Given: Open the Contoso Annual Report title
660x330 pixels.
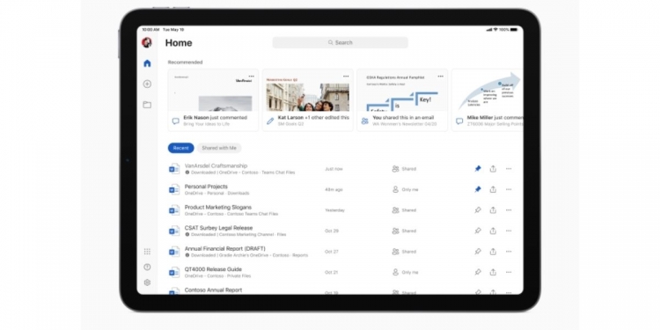Looking at the screenshot, I should pos(213,290).
